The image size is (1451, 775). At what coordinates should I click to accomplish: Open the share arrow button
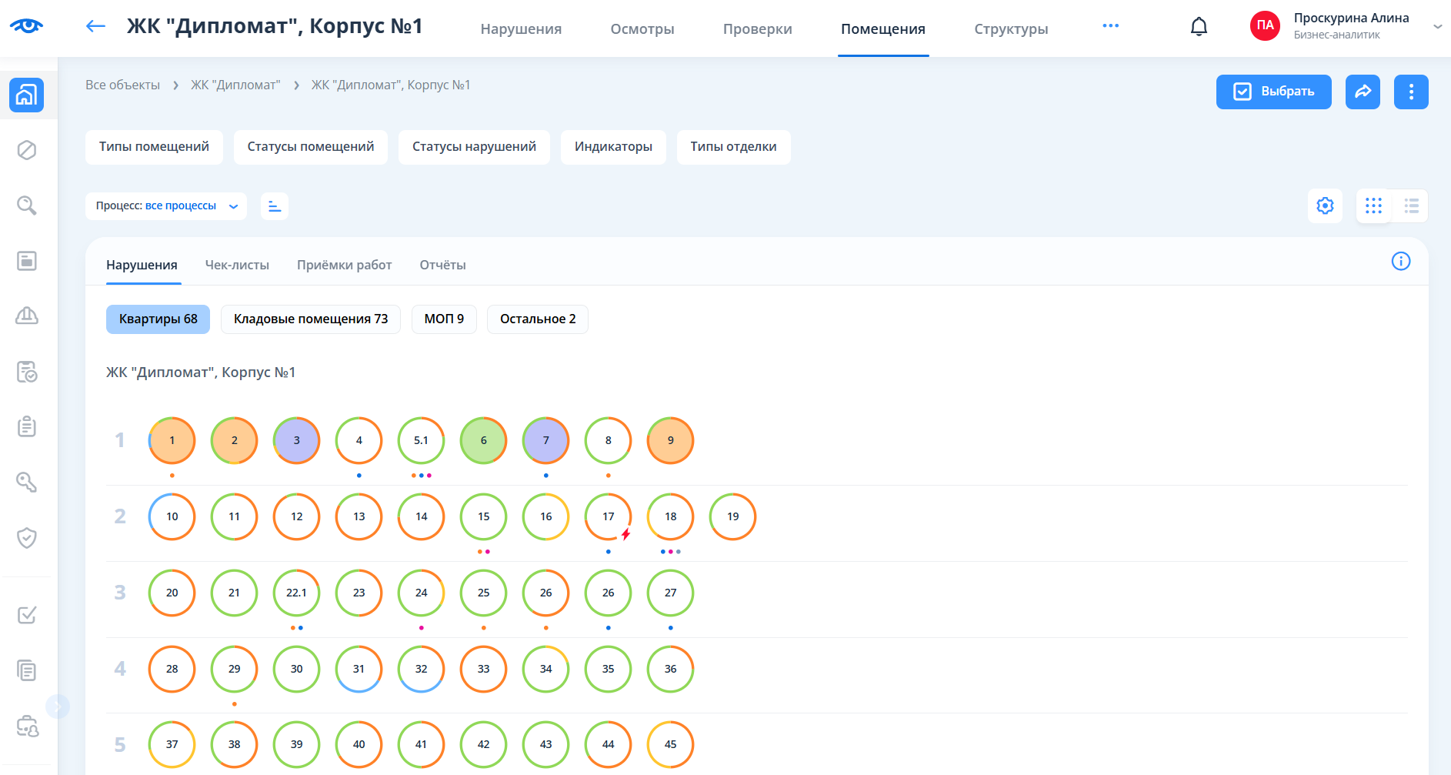pyautogui.click(x=1362, y=92)
